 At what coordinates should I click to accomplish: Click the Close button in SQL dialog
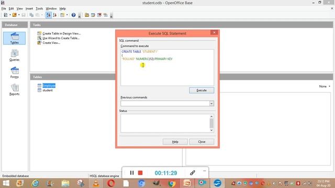pyautogui.click(x=202, y=142)
